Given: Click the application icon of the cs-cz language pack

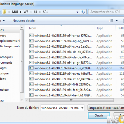Looking at the screenshot, I should tap(31, 46).
